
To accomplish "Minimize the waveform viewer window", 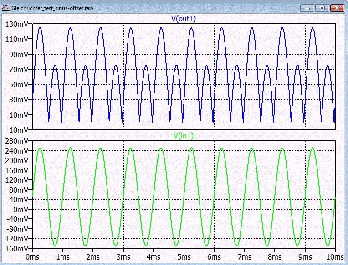I will (307, 8).
